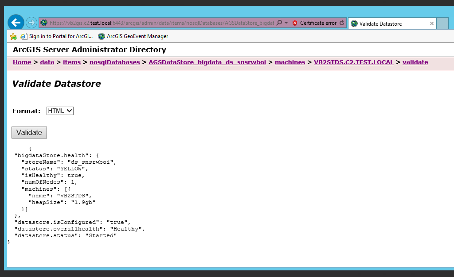This screenshot has height=277, width=454.
Task: Open the VB2STDS.C2.TEST.LOCAL breadcrumb link
Action: coord(354,62)
